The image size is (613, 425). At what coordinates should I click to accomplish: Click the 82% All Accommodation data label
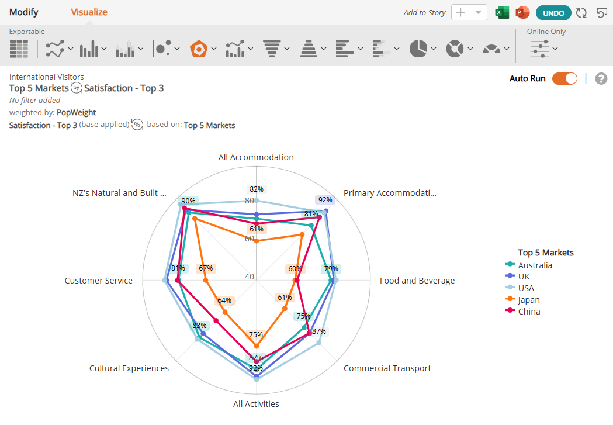pyautogui.click(x=257, y=189)
